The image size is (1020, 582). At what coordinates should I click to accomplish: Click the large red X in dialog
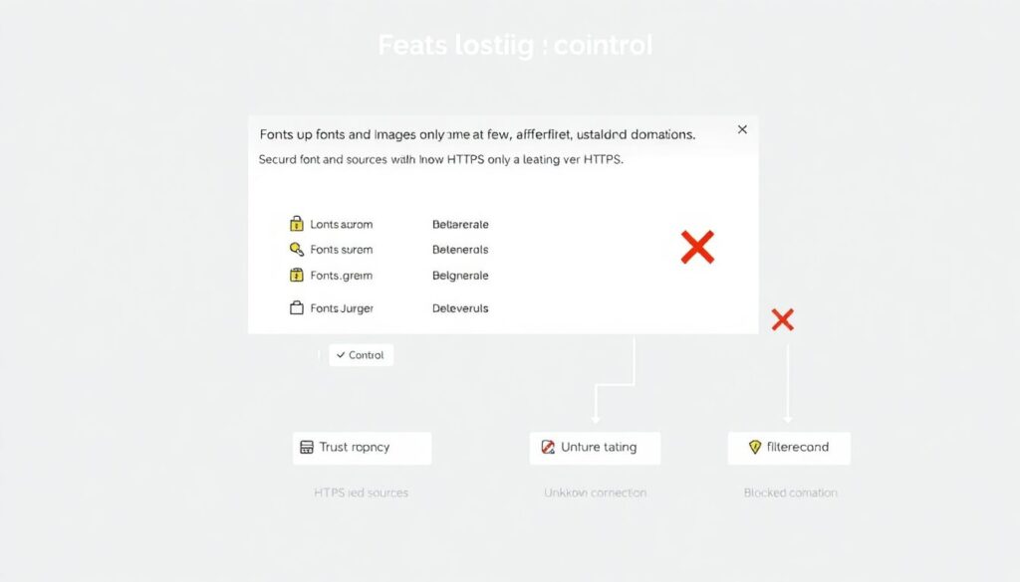tap(697, 247)
